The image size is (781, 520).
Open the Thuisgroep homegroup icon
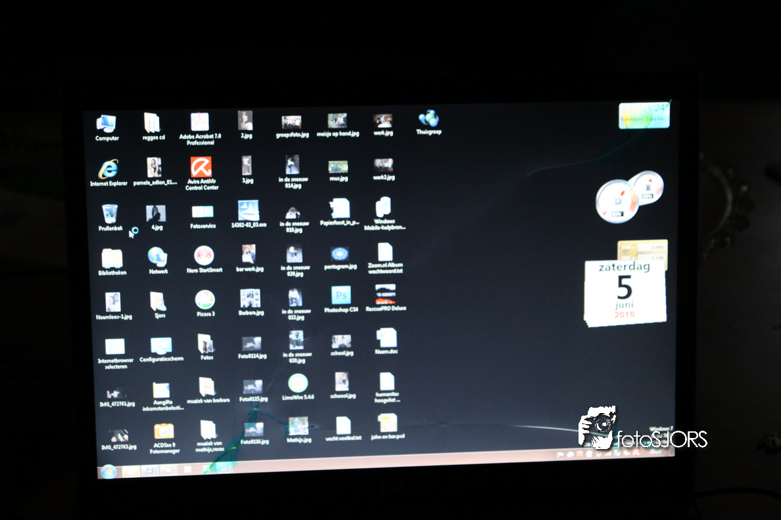coord(429,119)
